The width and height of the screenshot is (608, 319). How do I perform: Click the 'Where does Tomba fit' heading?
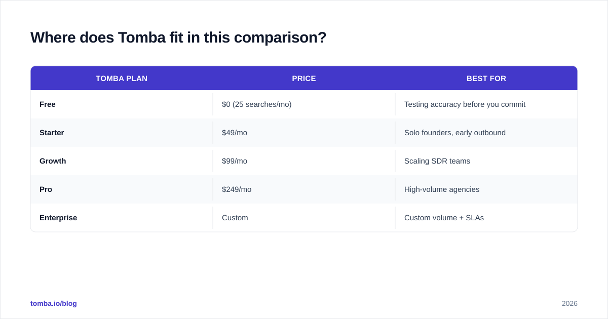click(178, 37)
